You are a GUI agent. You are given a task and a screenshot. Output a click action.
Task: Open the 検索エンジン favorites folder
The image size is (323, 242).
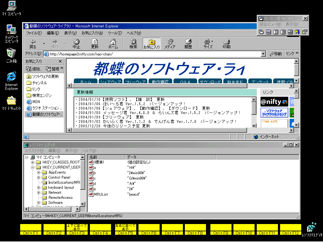39,95
